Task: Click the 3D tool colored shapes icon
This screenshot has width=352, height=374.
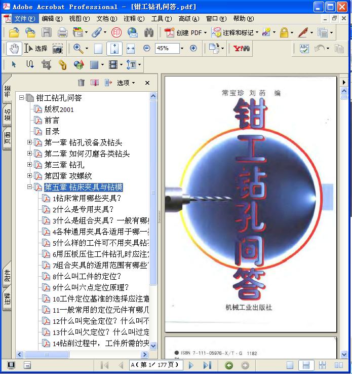Action: (79, 65)
